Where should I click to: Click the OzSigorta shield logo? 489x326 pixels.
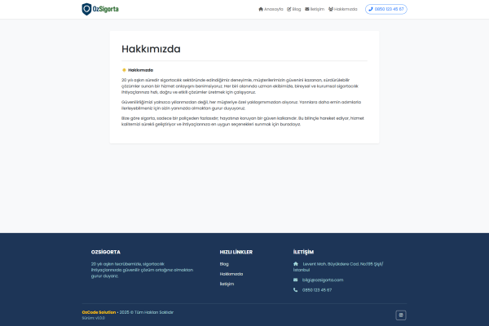pyautogui.click(x=87, y=9)
